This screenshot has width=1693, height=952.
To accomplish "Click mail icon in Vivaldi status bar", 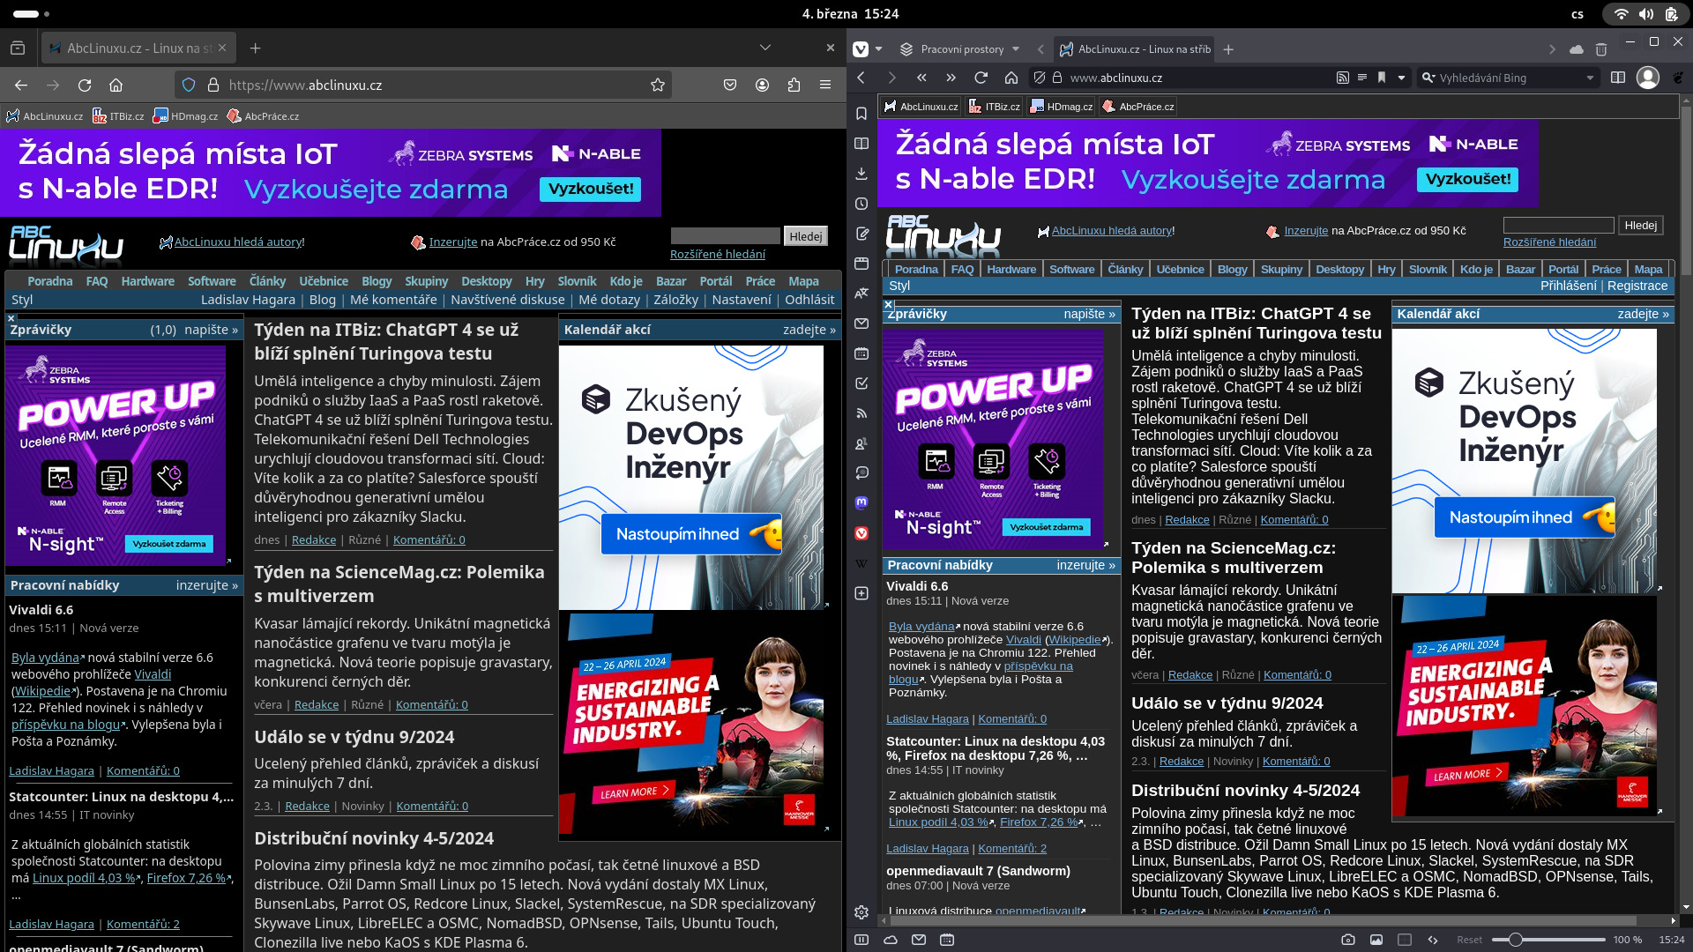I will (x=918, y=940).
